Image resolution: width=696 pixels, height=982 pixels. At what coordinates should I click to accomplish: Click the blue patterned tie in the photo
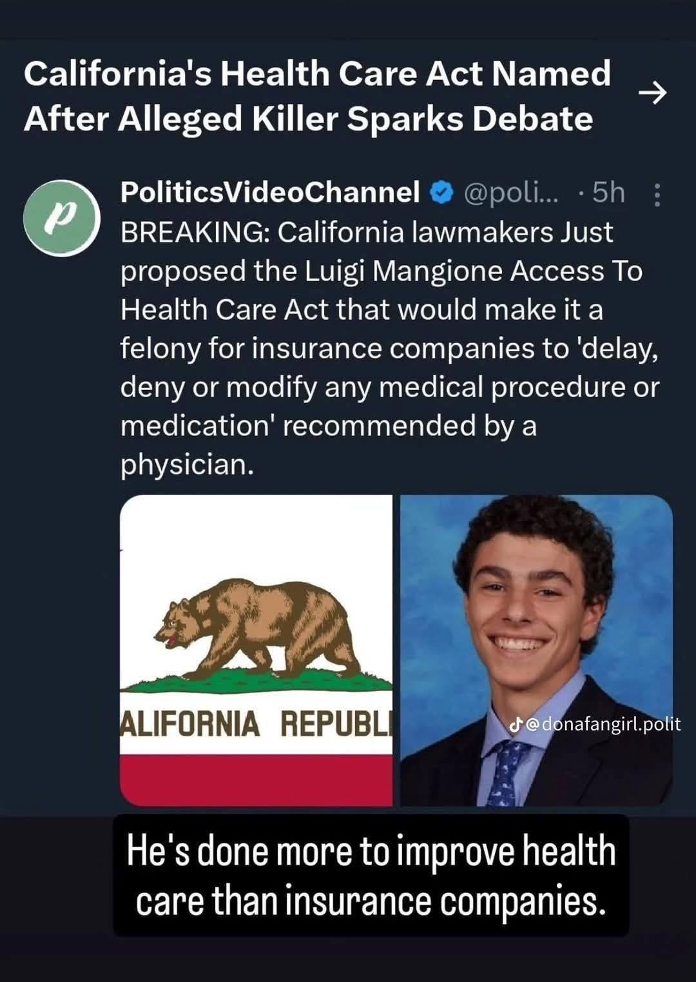[x=507, y=772]
